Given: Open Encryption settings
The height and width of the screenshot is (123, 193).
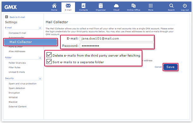Looking at the screenshot, I should (x=14, y=93).
